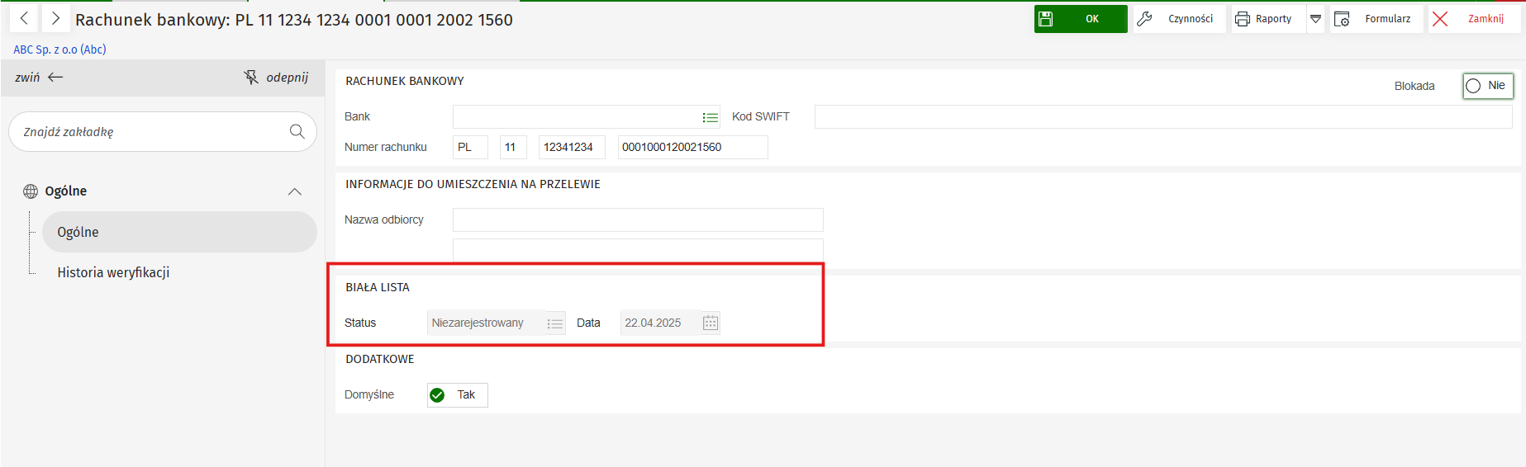Select the Ogólne tab in sidebar
Screen dimensions: 1526x467
pyautogui.click(x=178, y=232)
